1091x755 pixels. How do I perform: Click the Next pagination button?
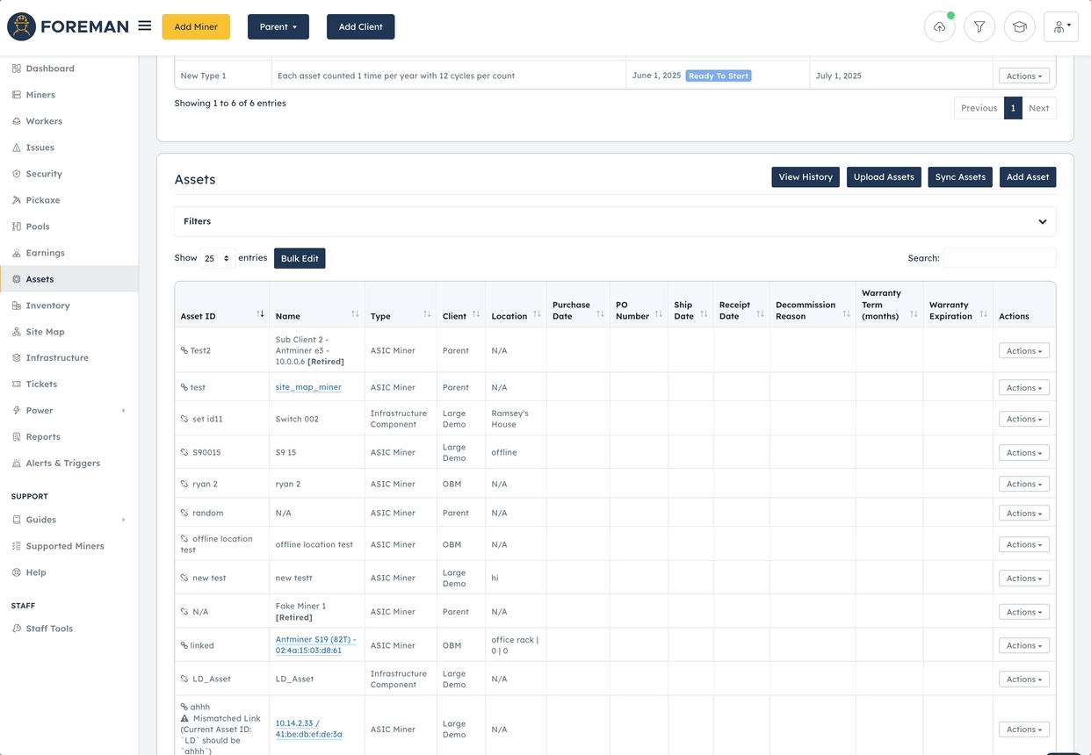[1039, 108]
